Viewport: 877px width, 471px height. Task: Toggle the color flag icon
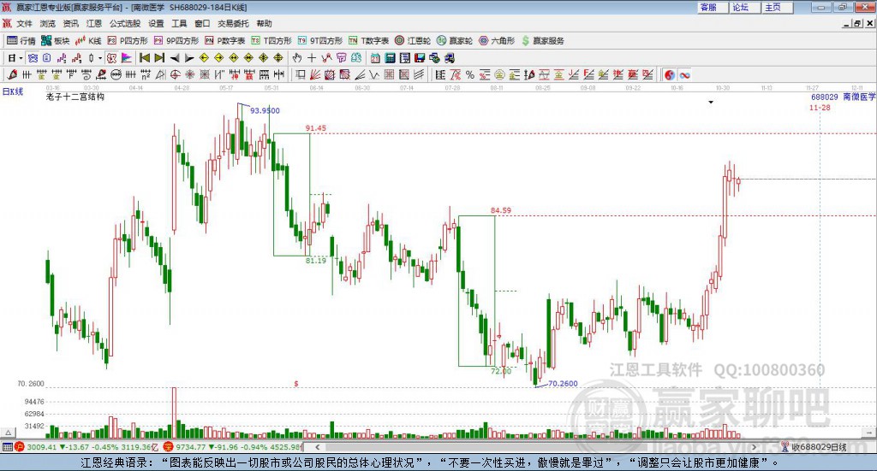click(x=127, y=58)
